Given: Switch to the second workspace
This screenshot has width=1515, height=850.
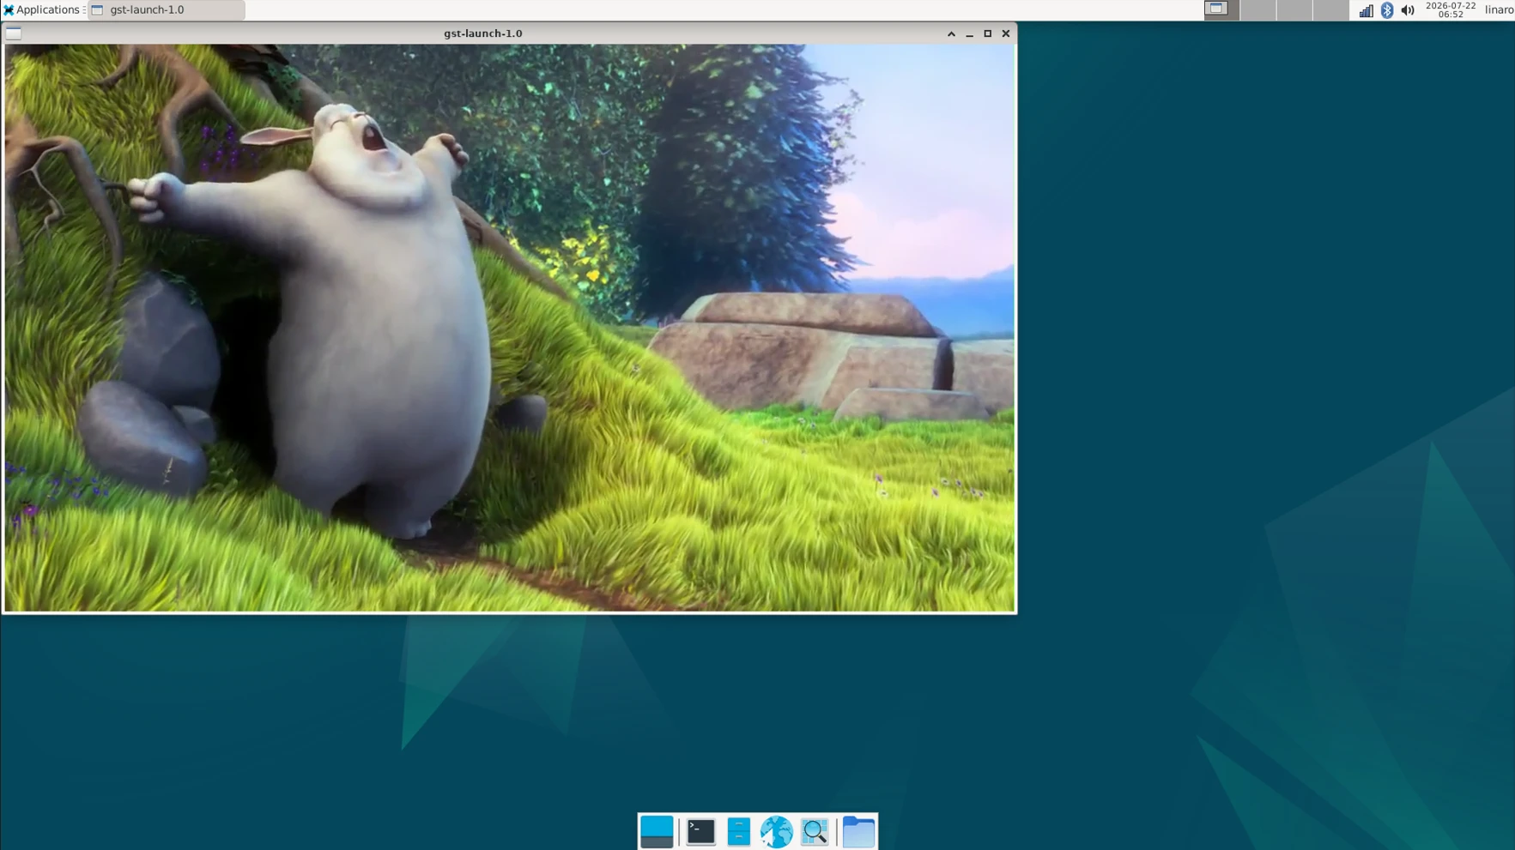Looking at the screenshot, I should point(1257,9).
